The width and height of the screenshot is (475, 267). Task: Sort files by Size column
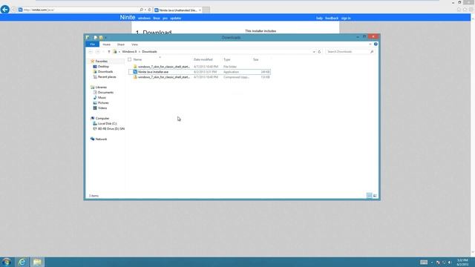click(255, 59)
